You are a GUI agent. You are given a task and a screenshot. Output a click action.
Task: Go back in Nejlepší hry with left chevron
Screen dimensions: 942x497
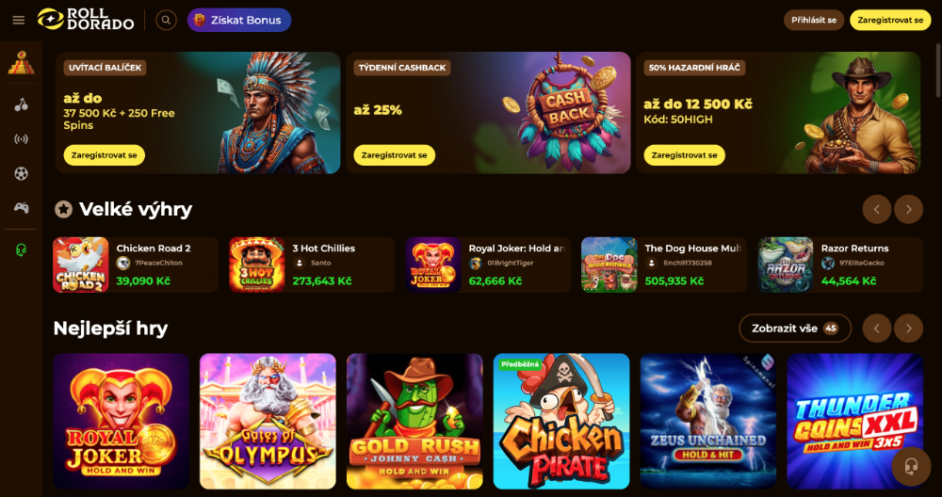click(876, 329)
